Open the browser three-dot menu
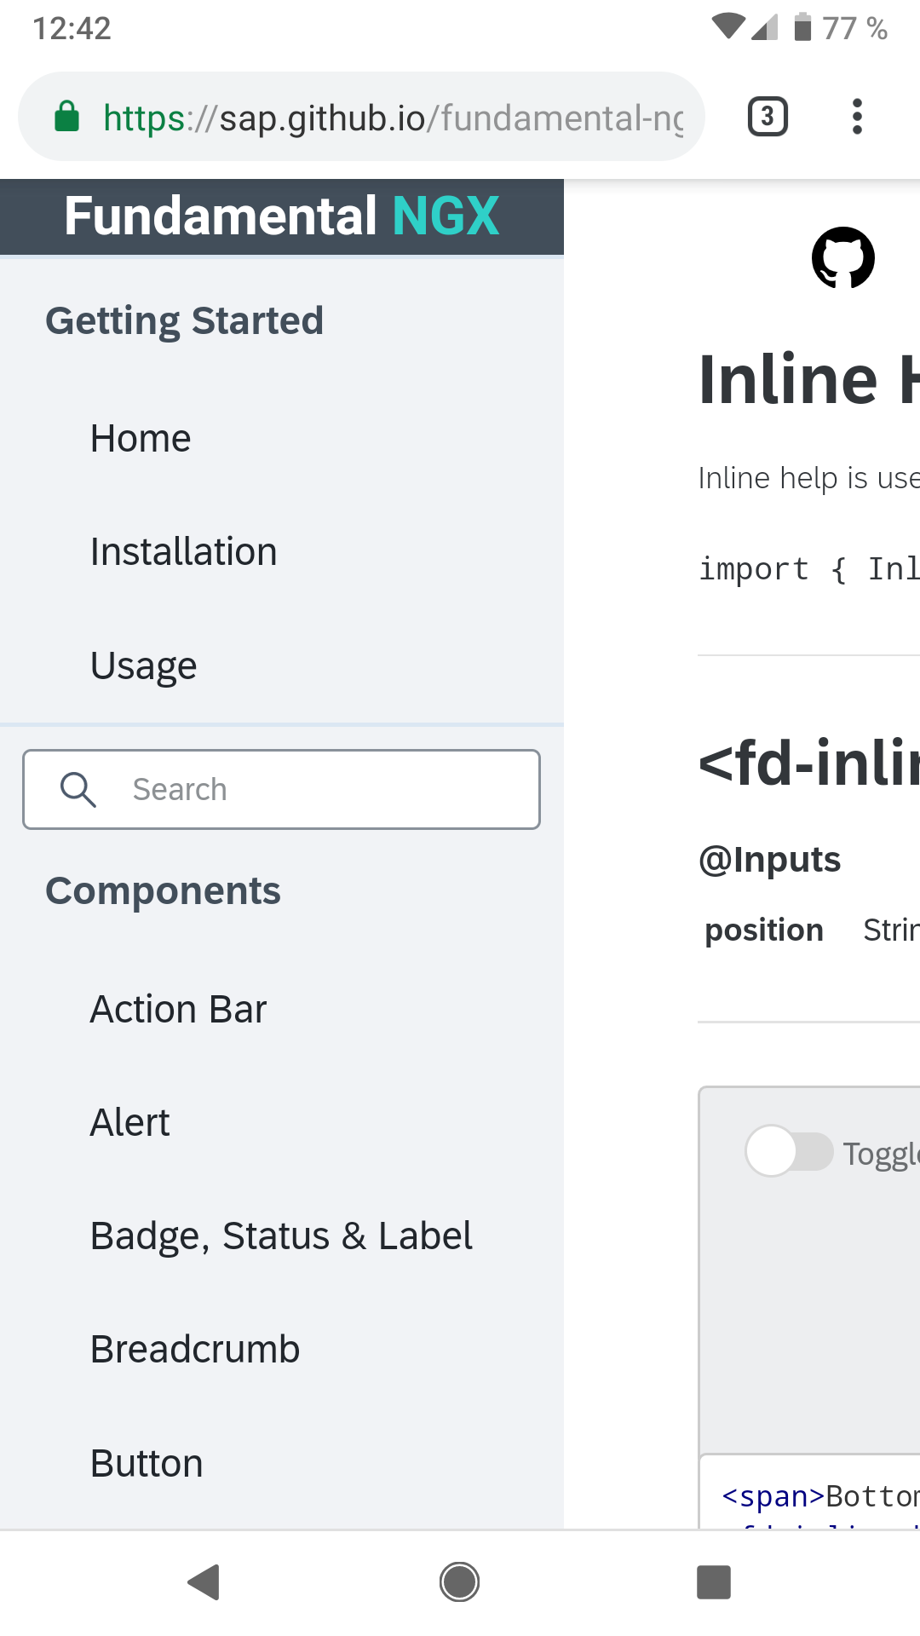 (x=857, y=117)
